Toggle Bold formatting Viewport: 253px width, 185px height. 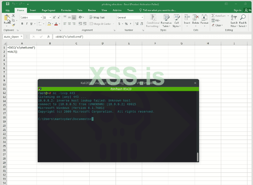tap(22, 24)
